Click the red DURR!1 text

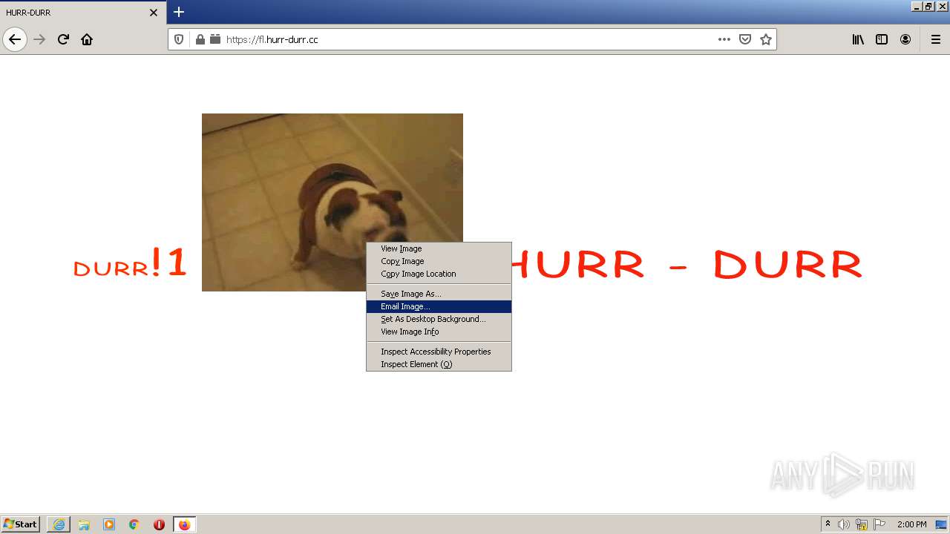(x=130, y=263)
